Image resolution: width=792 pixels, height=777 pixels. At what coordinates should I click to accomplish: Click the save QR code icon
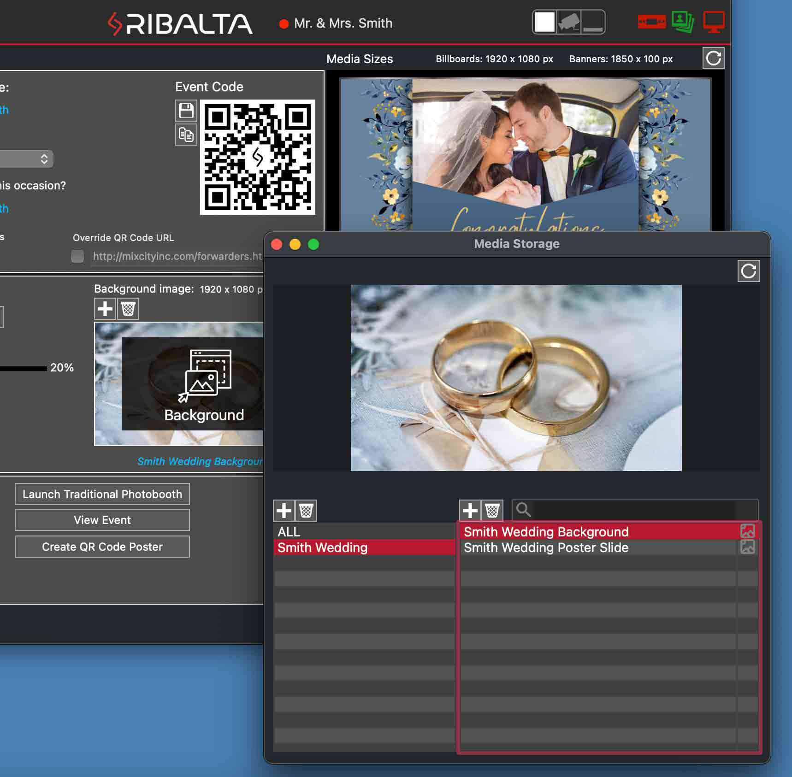tap(186, 111)
